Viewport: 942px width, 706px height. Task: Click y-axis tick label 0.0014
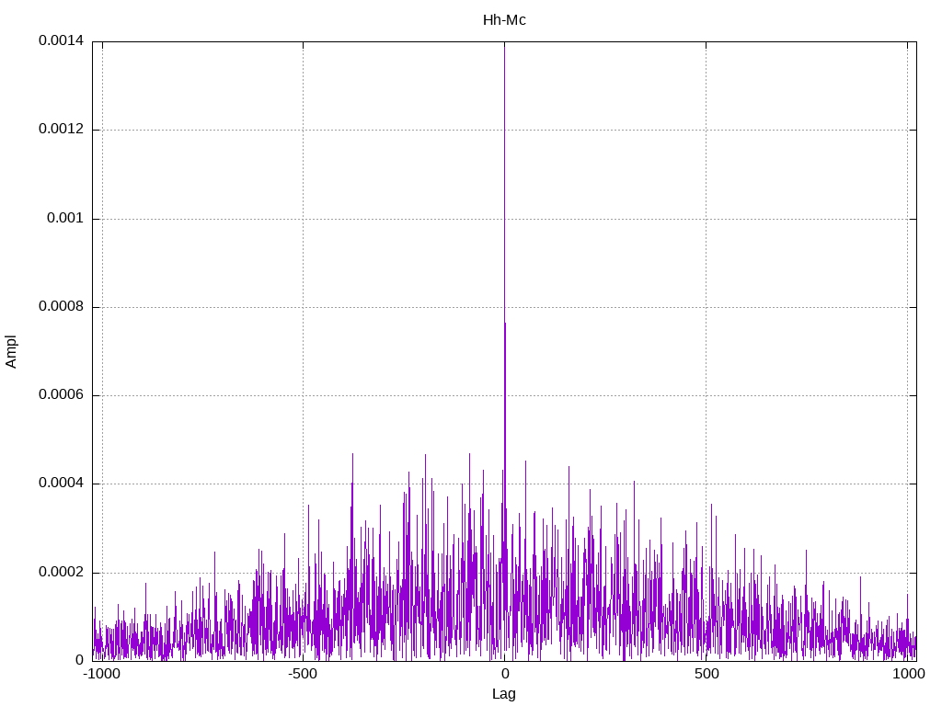[62, 40]
